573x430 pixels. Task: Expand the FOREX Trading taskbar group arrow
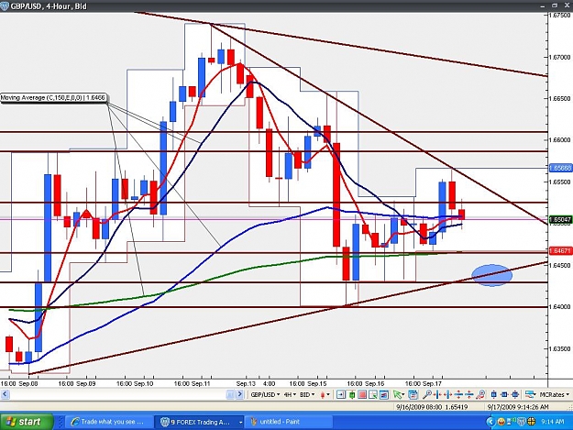pos(240,422)
